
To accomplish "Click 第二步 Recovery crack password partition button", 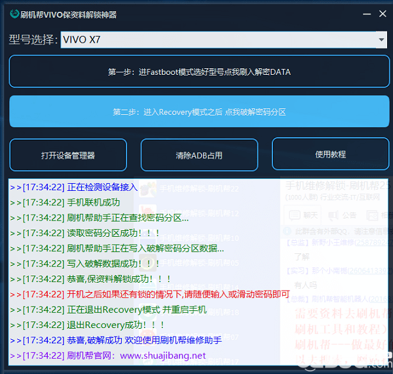I will tap(199, 112).
